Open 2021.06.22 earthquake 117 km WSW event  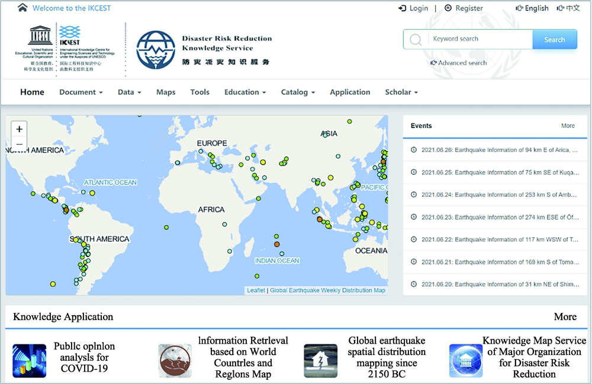click(x=500, y=239)
